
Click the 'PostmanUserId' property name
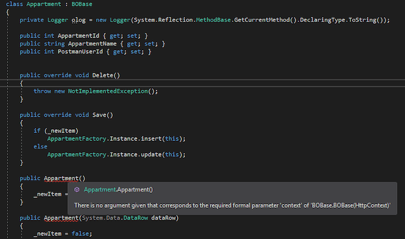pyautogui.click(x=80, y=51)
